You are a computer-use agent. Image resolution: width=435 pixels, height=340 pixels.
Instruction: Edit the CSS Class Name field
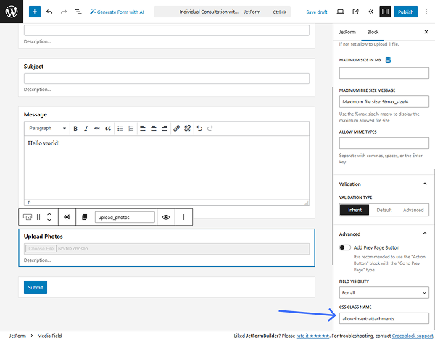(x=384, y=319)
